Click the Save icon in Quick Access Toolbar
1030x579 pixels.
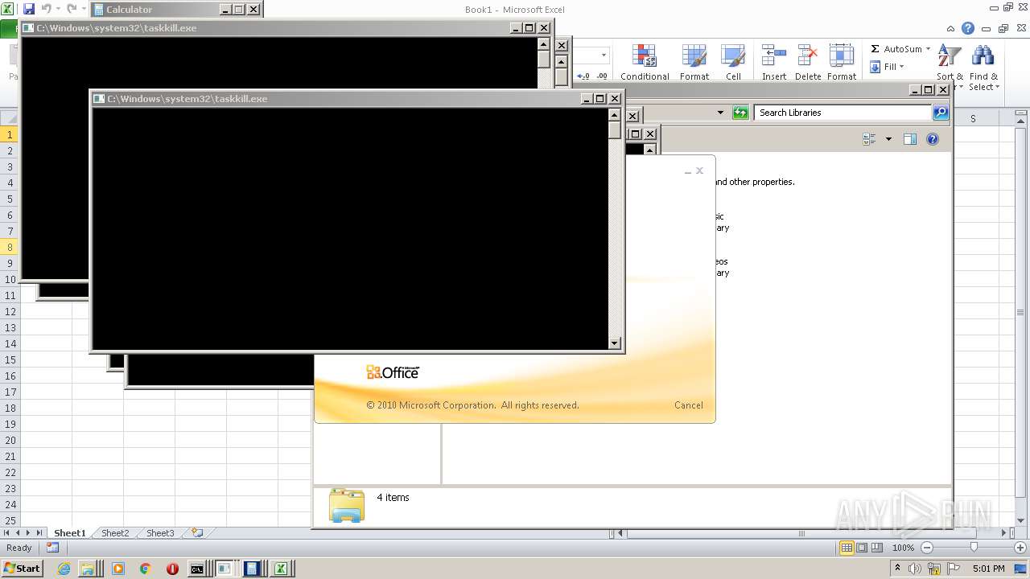click(29, 9)
